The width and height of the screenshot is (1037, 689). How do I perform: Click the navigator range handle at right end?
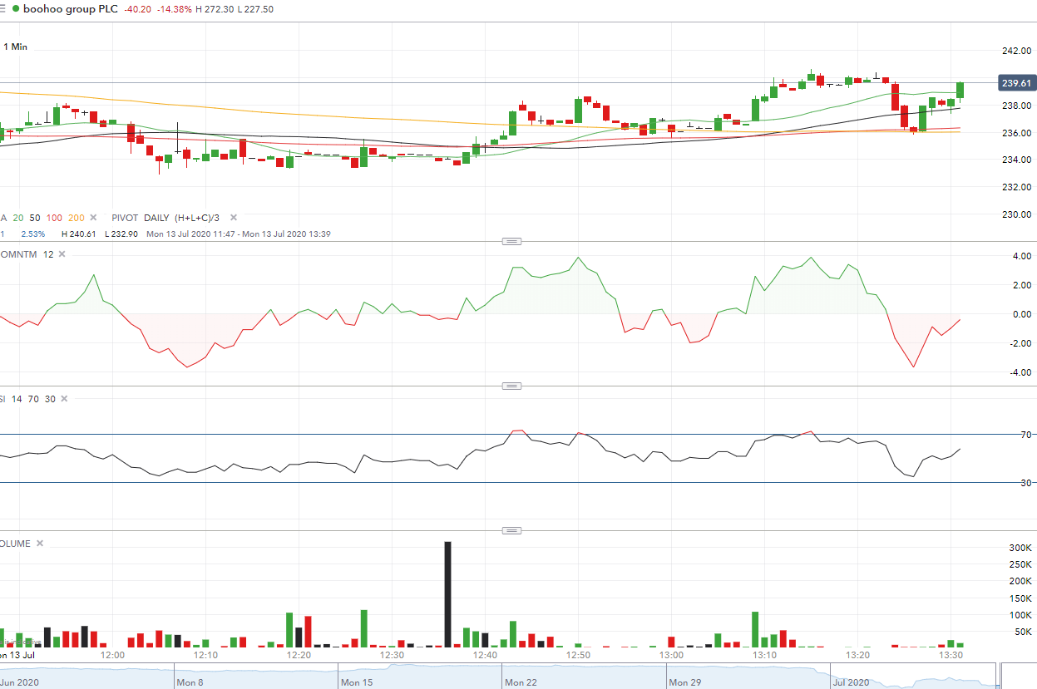(1000, 676)
